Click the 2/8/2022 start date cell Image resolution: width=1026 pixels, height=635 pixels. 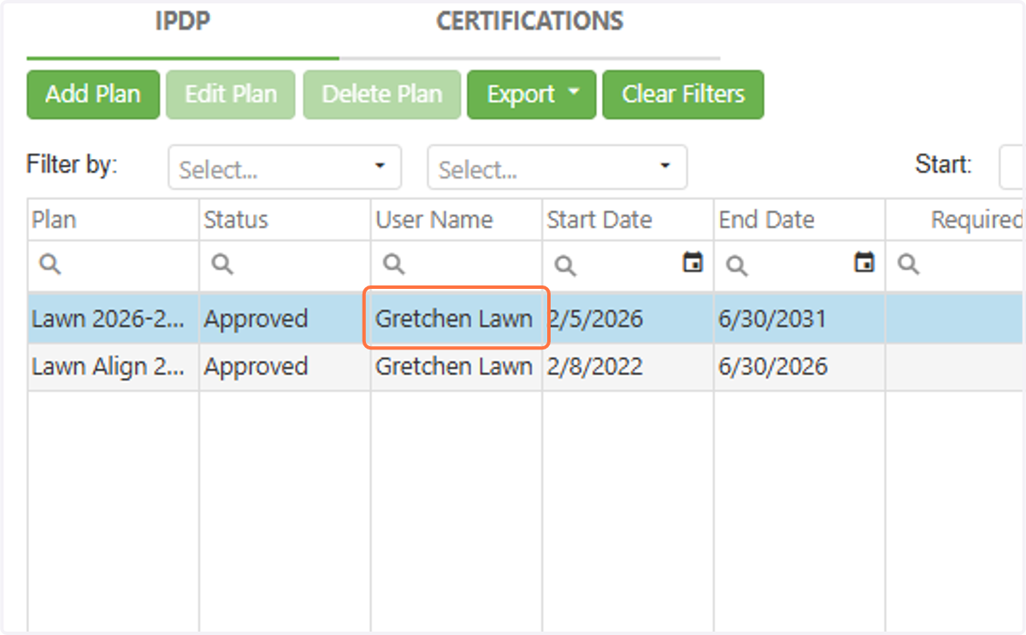pos(628,367)
